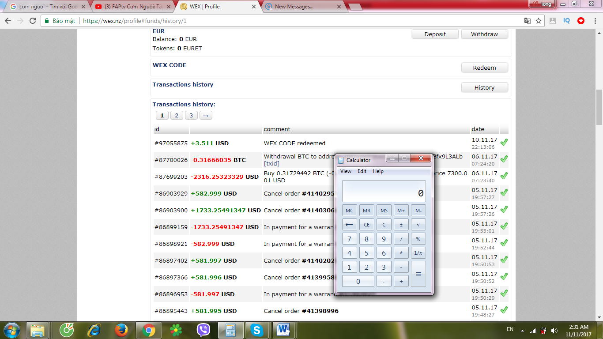This screenshot has height=339, width=603.
Task: Click the transaction id #97055875
Action: [171, 143]
